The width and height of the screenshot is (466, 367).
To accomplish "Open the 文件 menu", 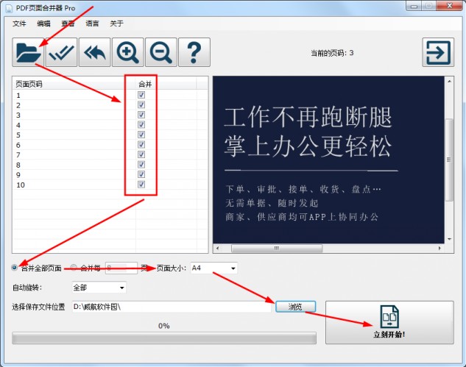I will click(19, 24).
